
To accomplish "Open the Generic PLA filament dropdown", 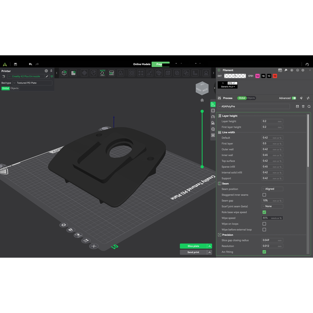I will point(228,87).
